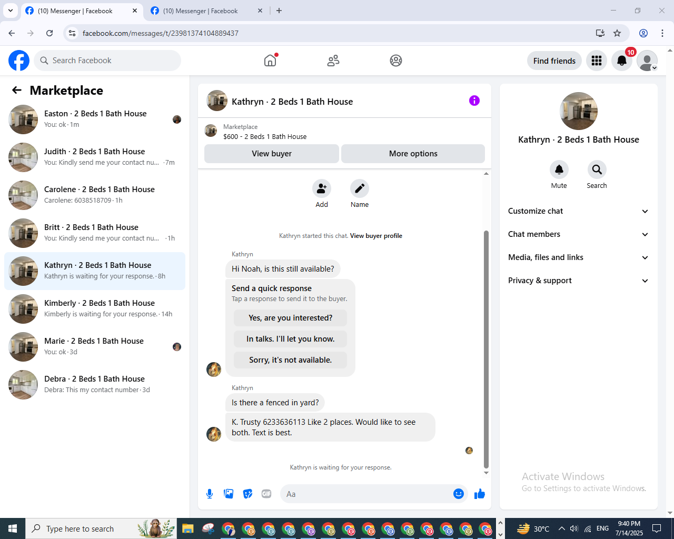Open the notifications bell with badge 10

tap(622, 61)
